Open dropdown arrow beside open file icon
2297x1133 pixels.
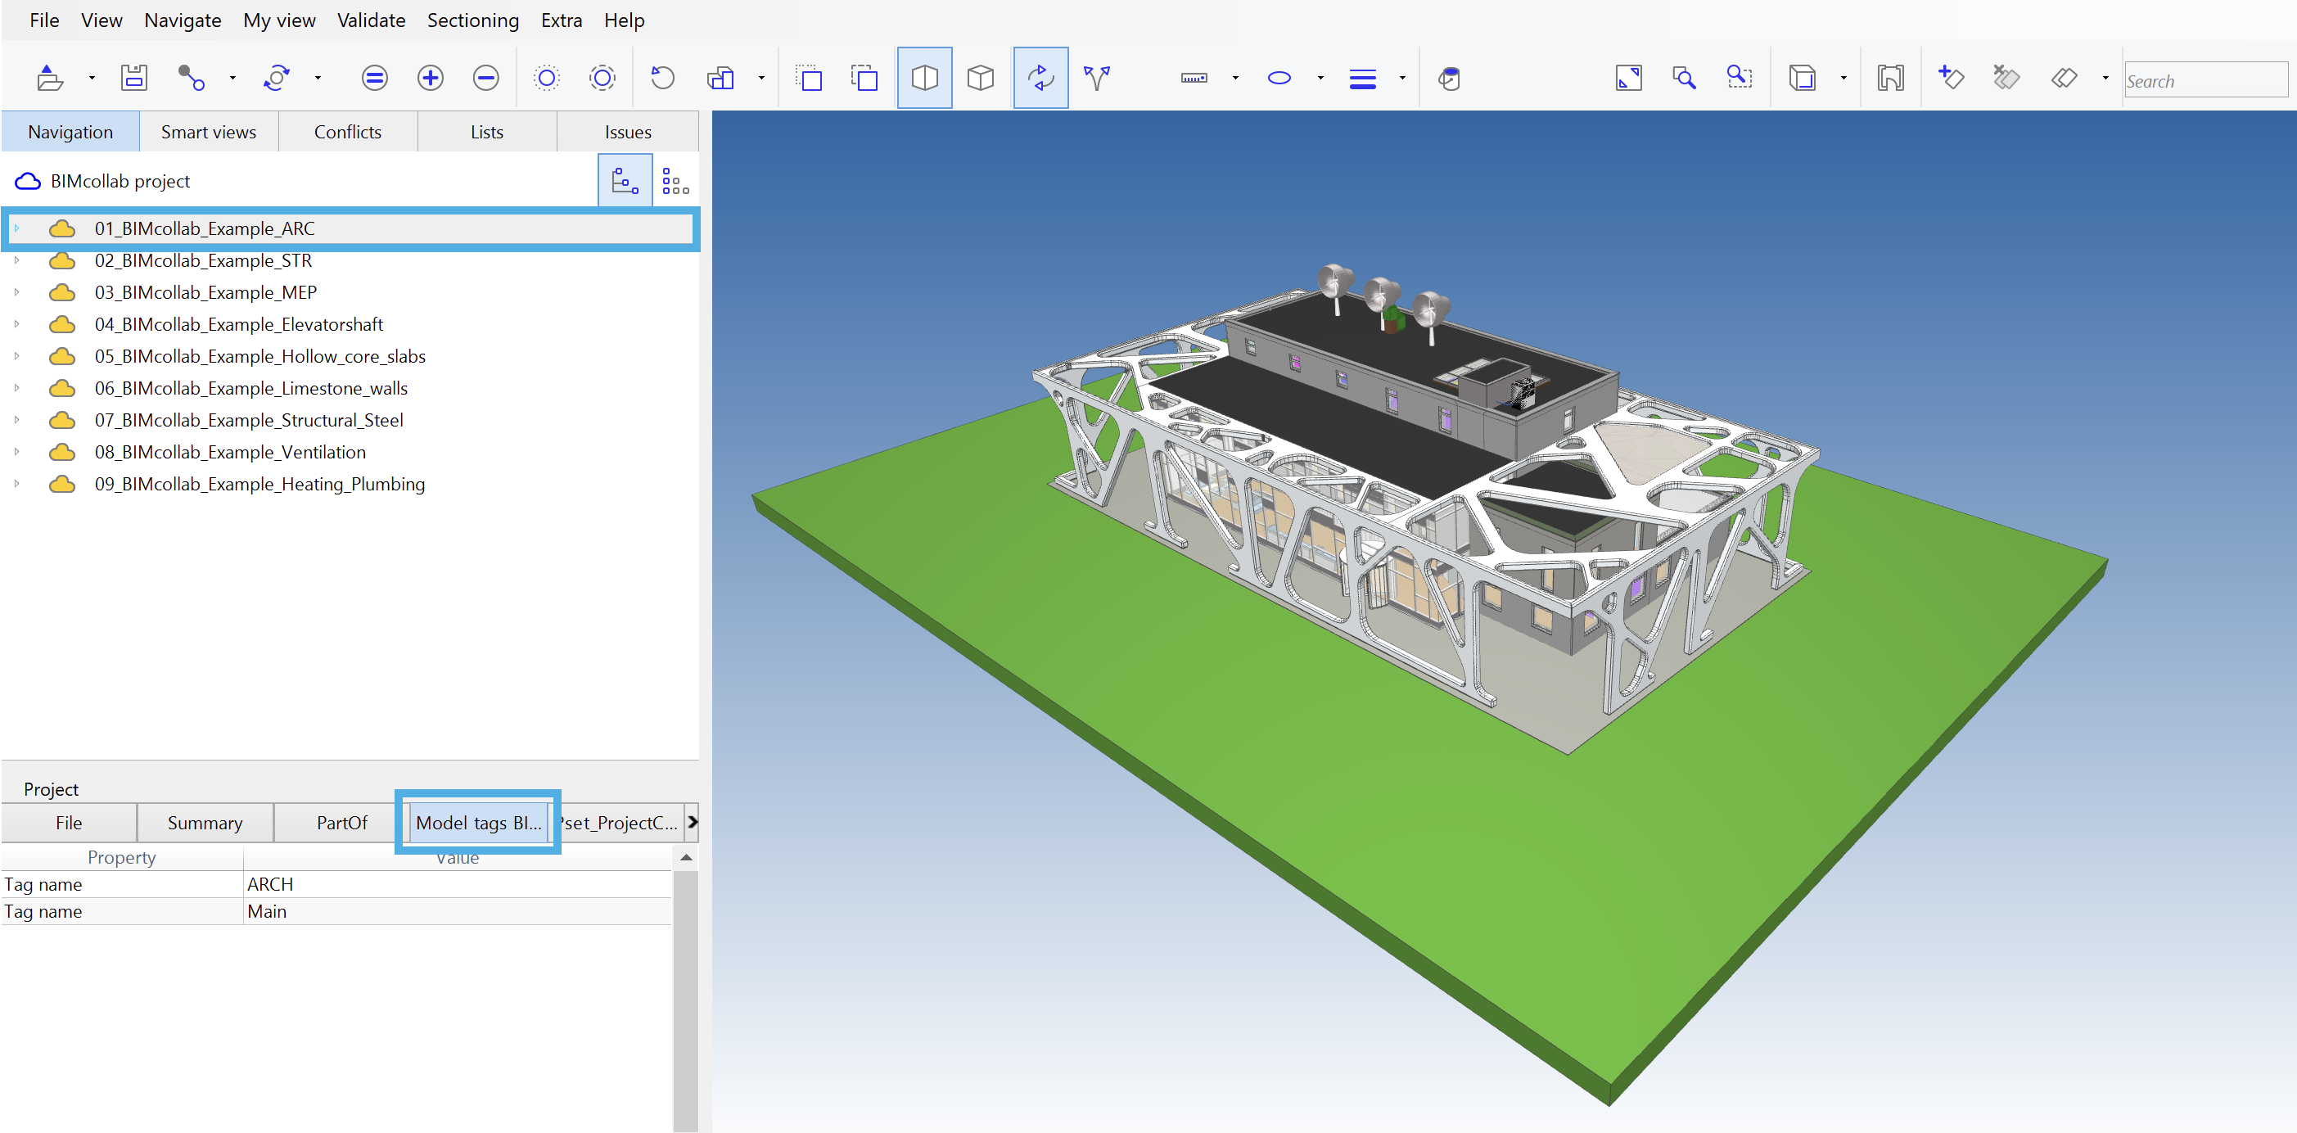pos(92,79)
